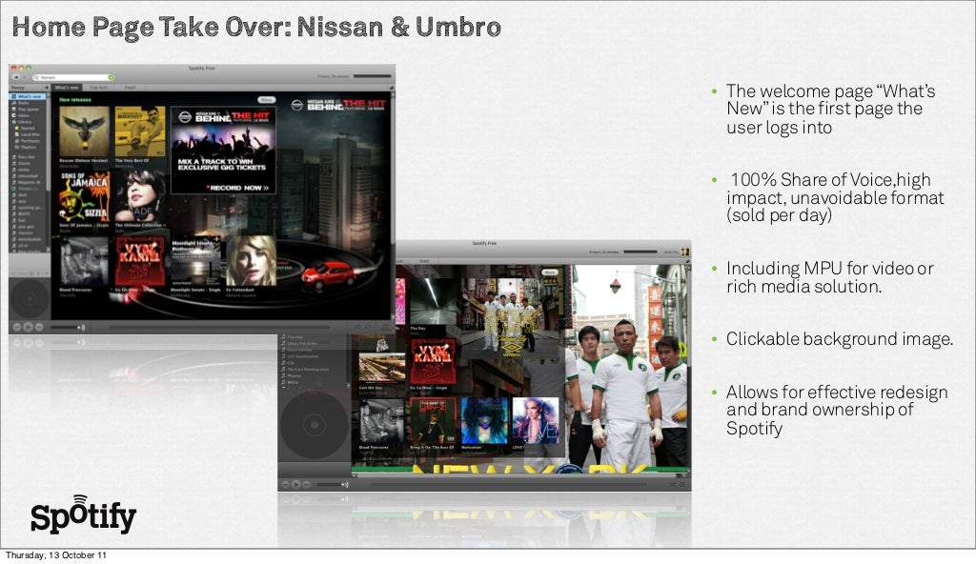Click the Spotify logo on the slide
The image size is (976, 564).
click(84, 514)
